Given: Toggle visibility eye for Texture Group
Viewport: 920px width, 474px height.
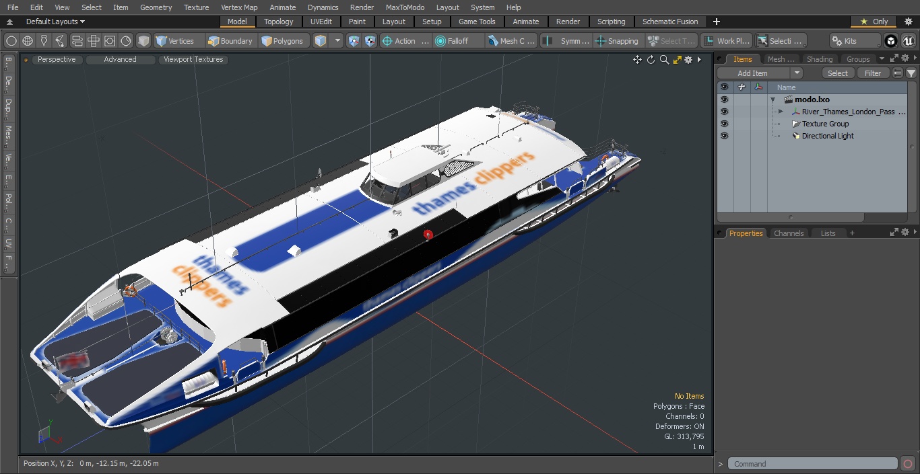Looking at the screenshot, I should (724, 124).
